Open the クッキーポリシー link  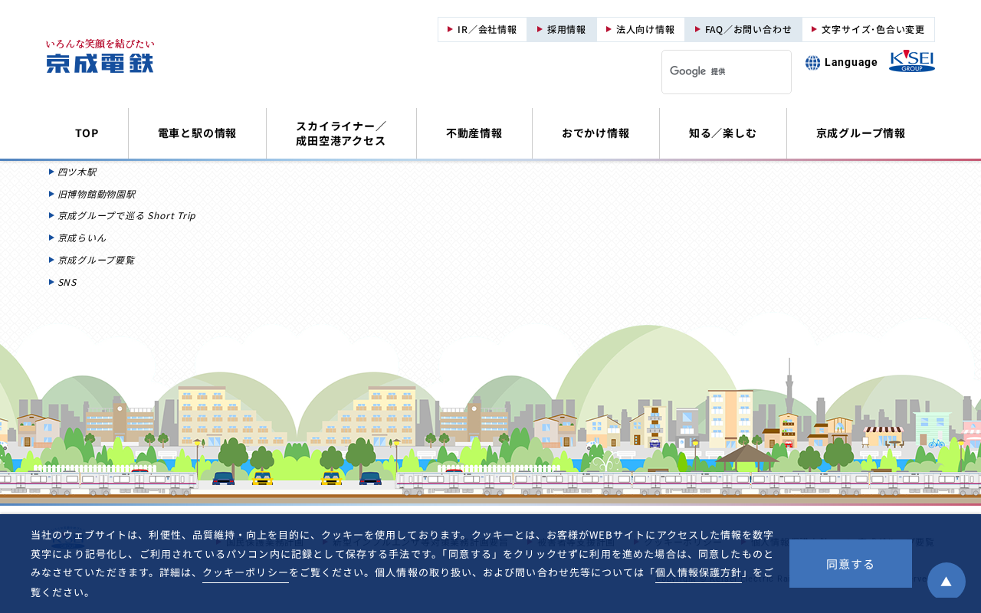pos(245,573)
